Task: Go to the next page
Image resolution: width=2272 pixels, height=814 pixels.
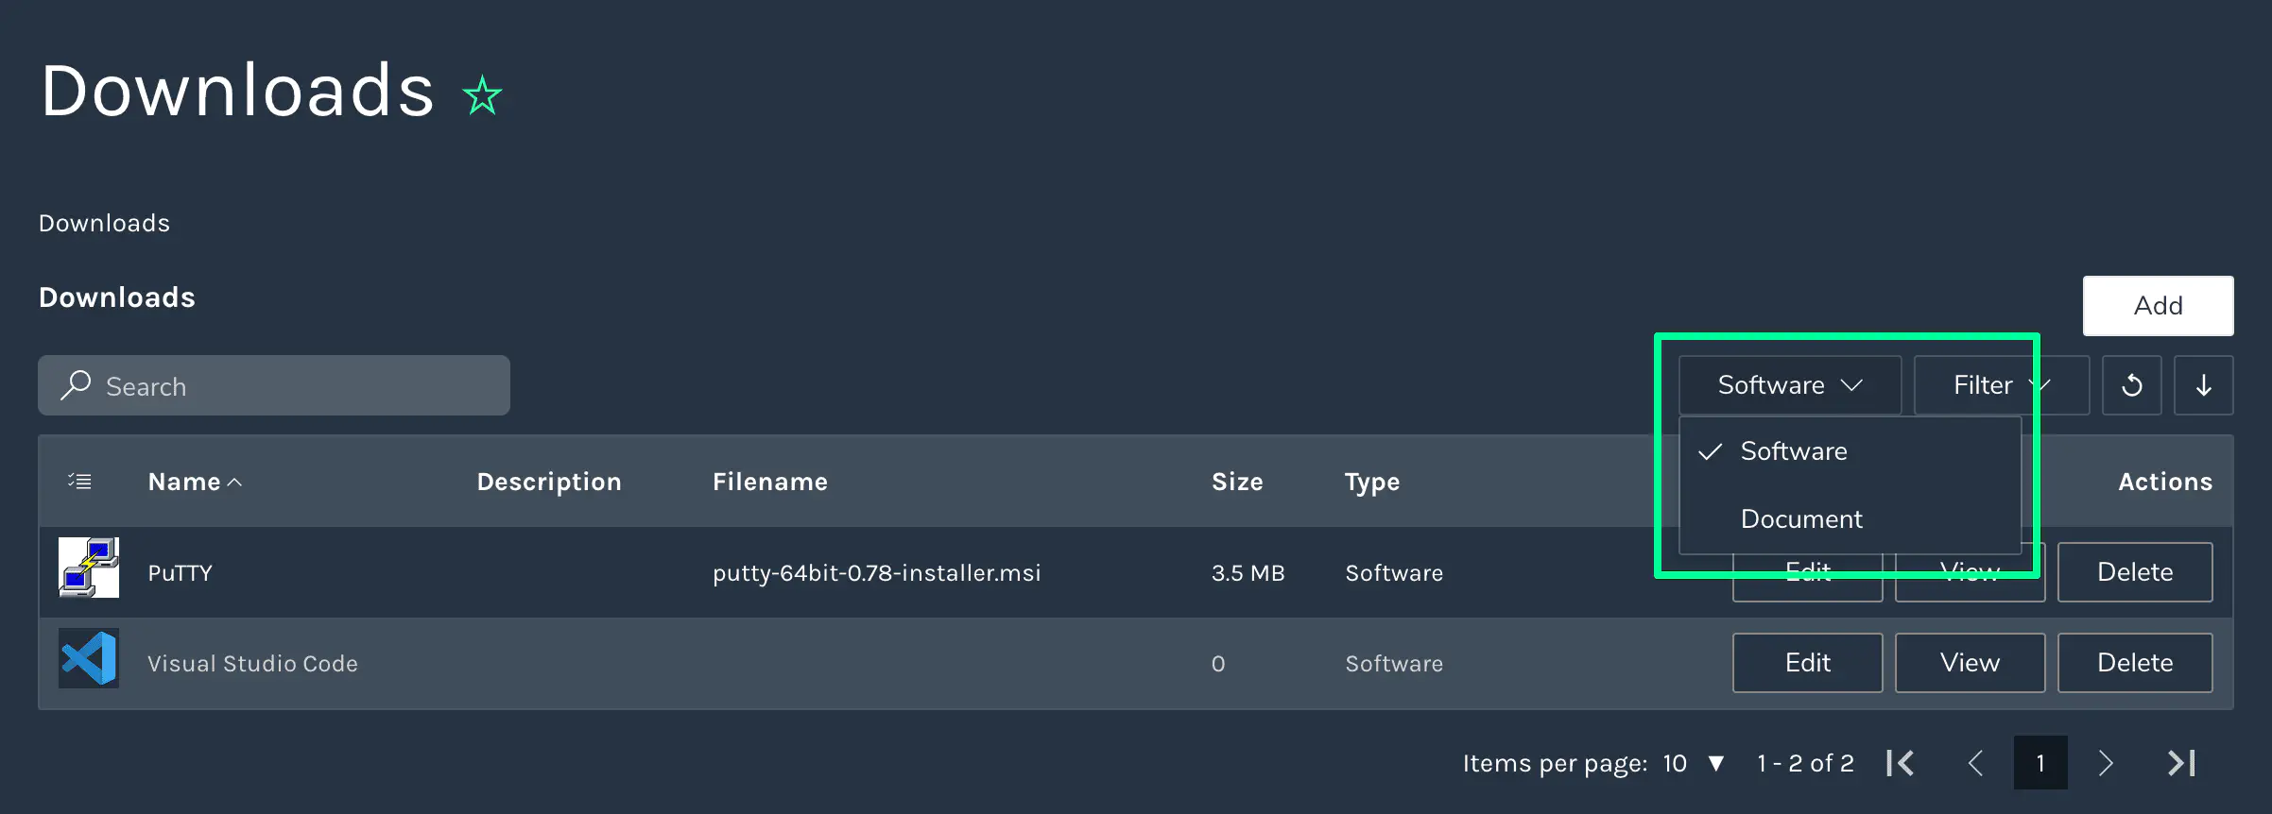Action: [x=2105, y=763]
